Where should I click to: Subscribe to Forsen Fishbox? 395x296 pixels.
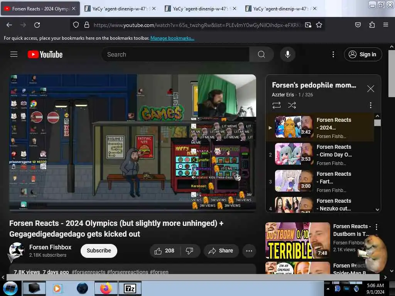point(99,251)
